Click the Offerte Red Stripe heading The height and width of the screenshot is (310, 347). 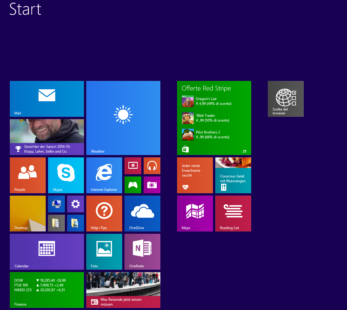coord(206,88)
